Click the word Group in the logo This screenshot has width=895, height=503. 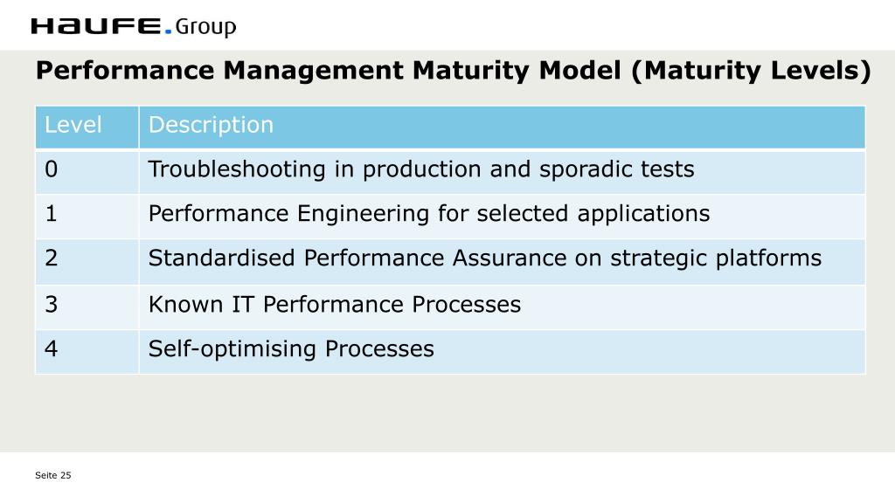(x=205, y=27)
